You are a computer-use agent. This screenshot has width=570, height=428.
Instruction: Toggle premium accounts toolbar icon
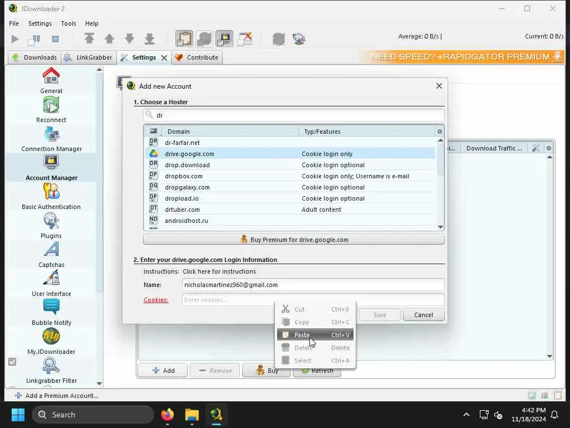224,38
